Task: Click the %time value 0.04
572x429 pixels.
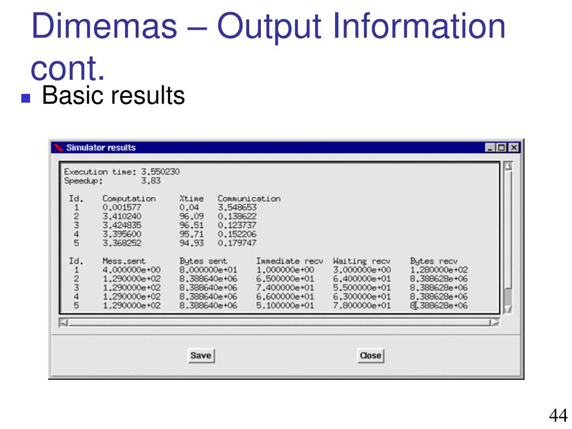Action: pos(189,208)
